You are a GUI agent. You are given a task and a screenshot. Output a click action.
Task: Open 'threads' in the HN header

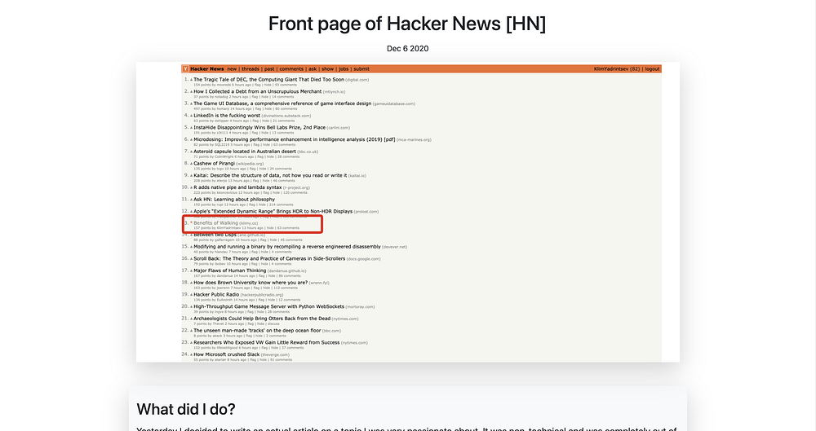coord(251,68)
